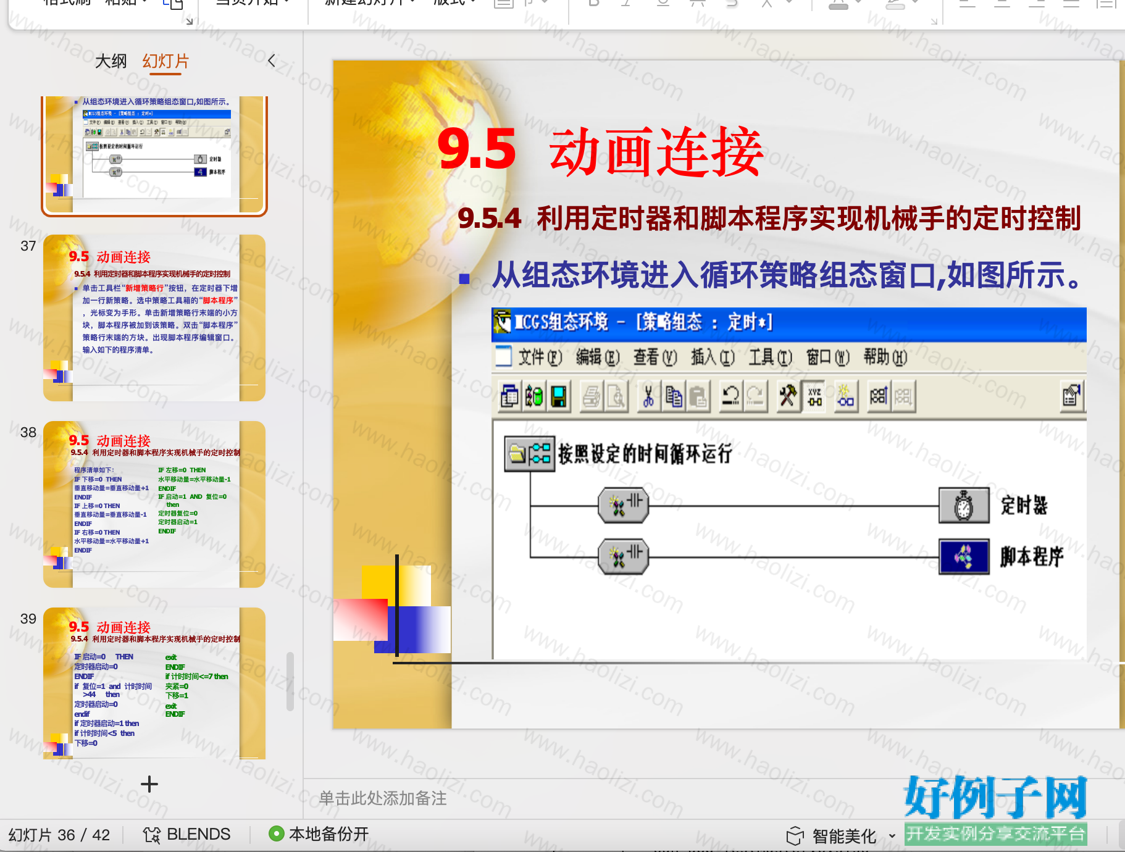Add a new slide with the plus button
Viewport: 1125px width, 852px height.
coord(149,784)
